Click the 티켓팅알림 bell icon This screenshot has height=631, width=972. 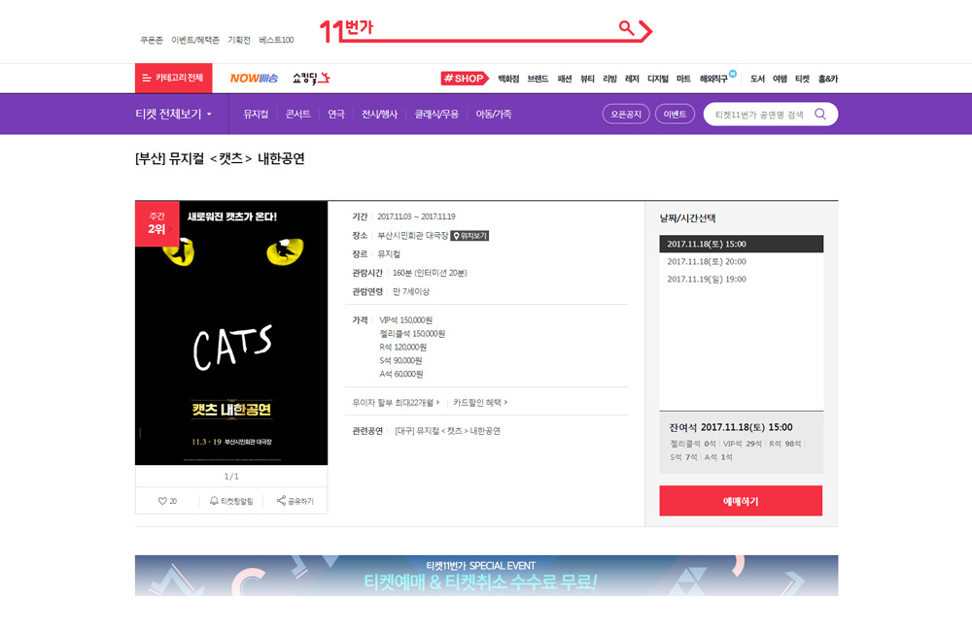tap(231, 501)
